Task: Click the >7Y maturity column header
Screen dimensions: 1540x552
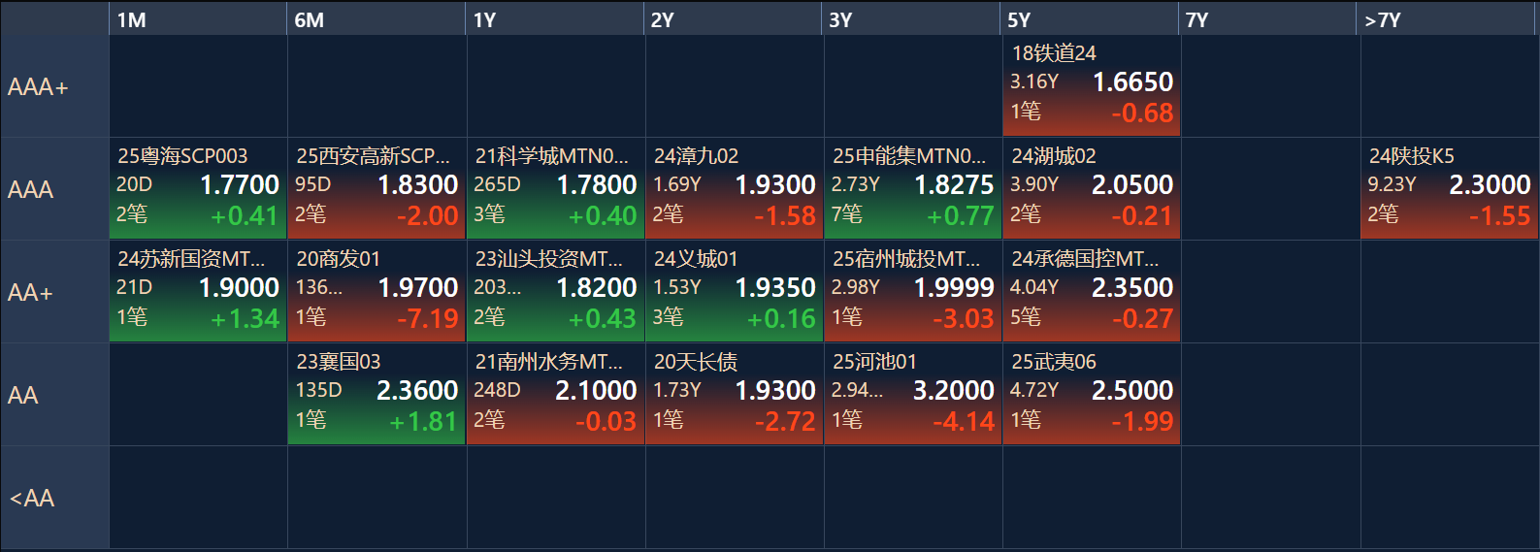Action: point(1448,19)
